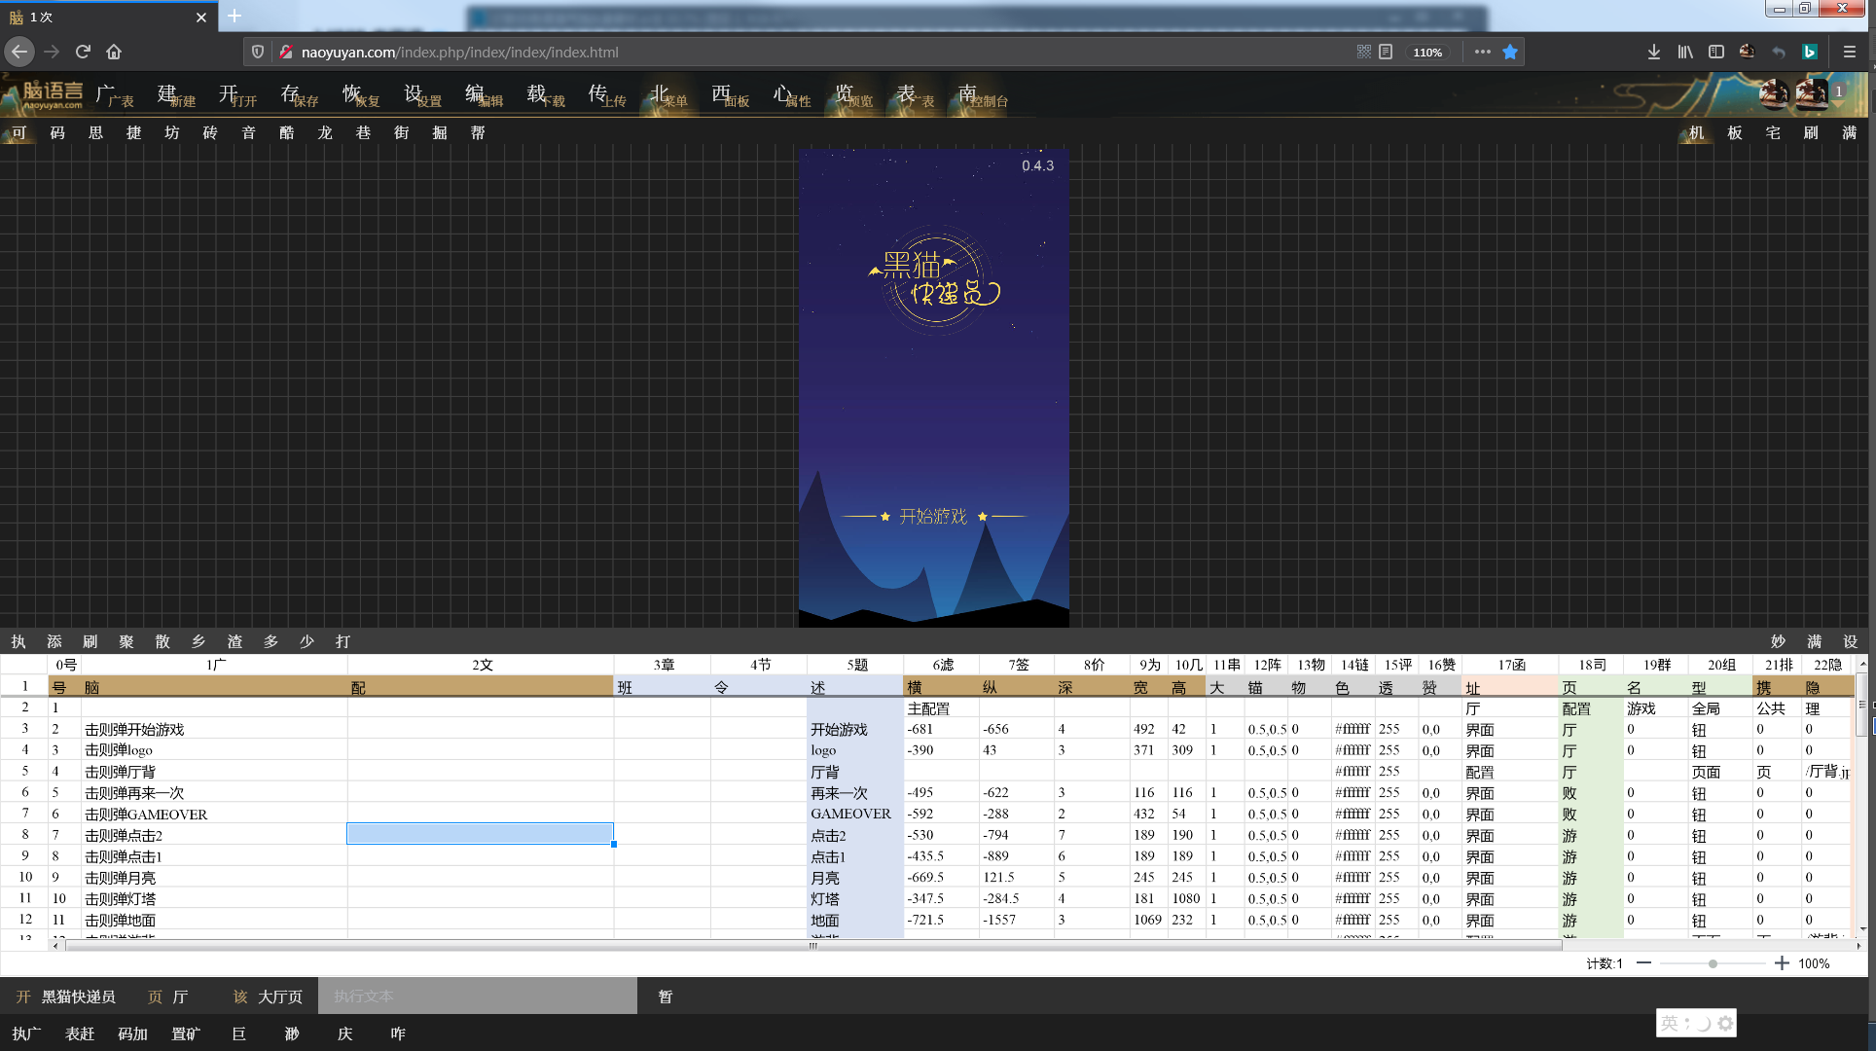Click the 保存 (save) toolbar button
The image size is (1876, 1051).
point(298,95)
